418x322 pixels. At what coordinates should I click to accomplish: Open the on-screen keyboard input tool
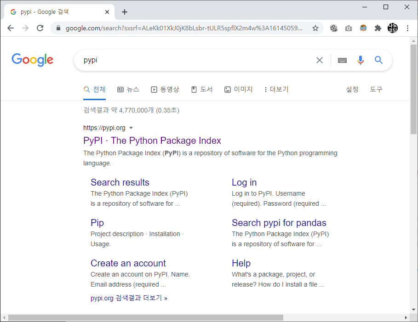click(x=342, y=60)
